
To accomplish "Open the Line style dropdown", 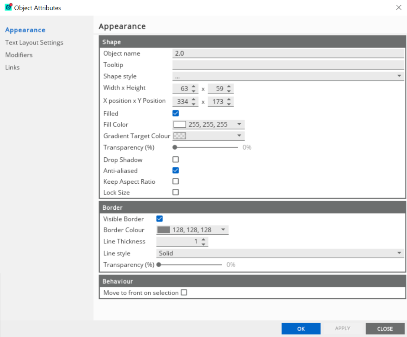I will coord(399,253).
